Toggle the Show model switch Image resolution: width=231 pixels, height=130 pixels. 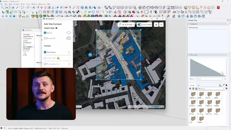pyautogui.click(x=140, y=25)
